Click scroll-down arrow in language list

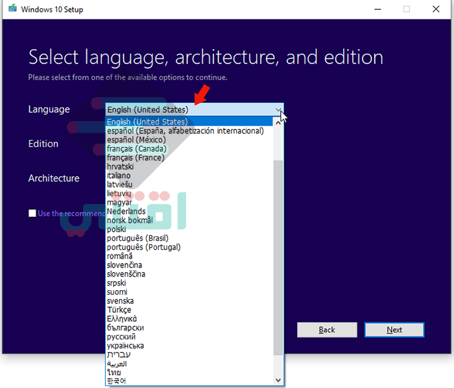click(278, 380)
